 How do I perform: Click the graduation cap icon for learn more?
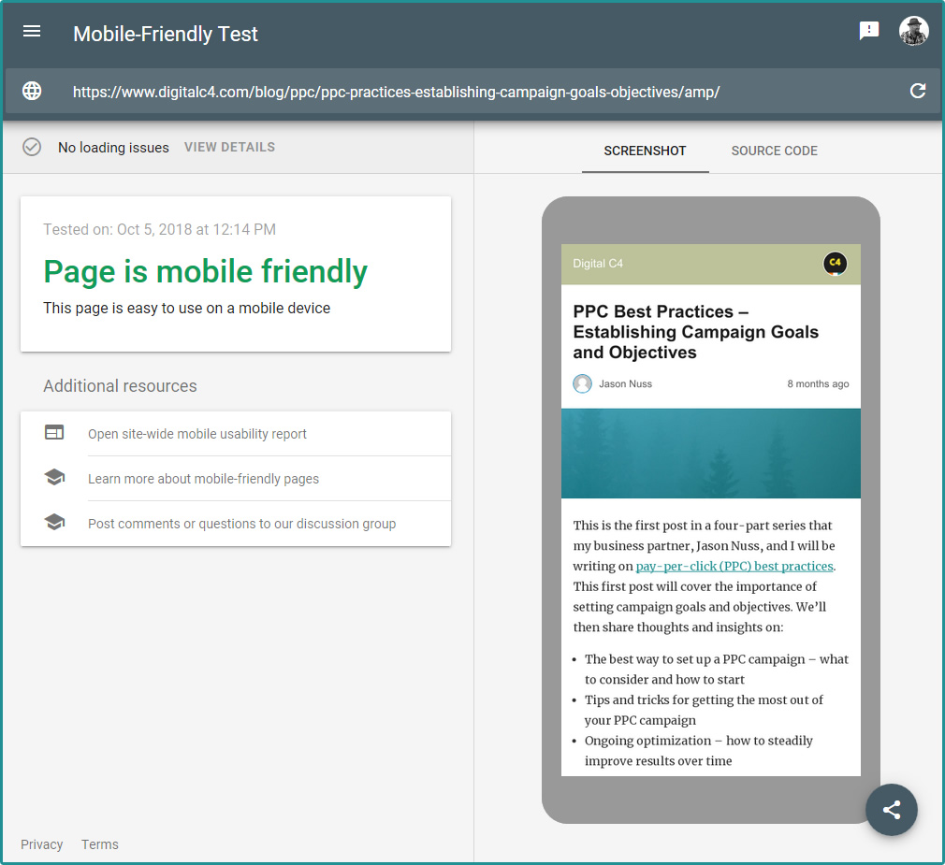point(54,478)
